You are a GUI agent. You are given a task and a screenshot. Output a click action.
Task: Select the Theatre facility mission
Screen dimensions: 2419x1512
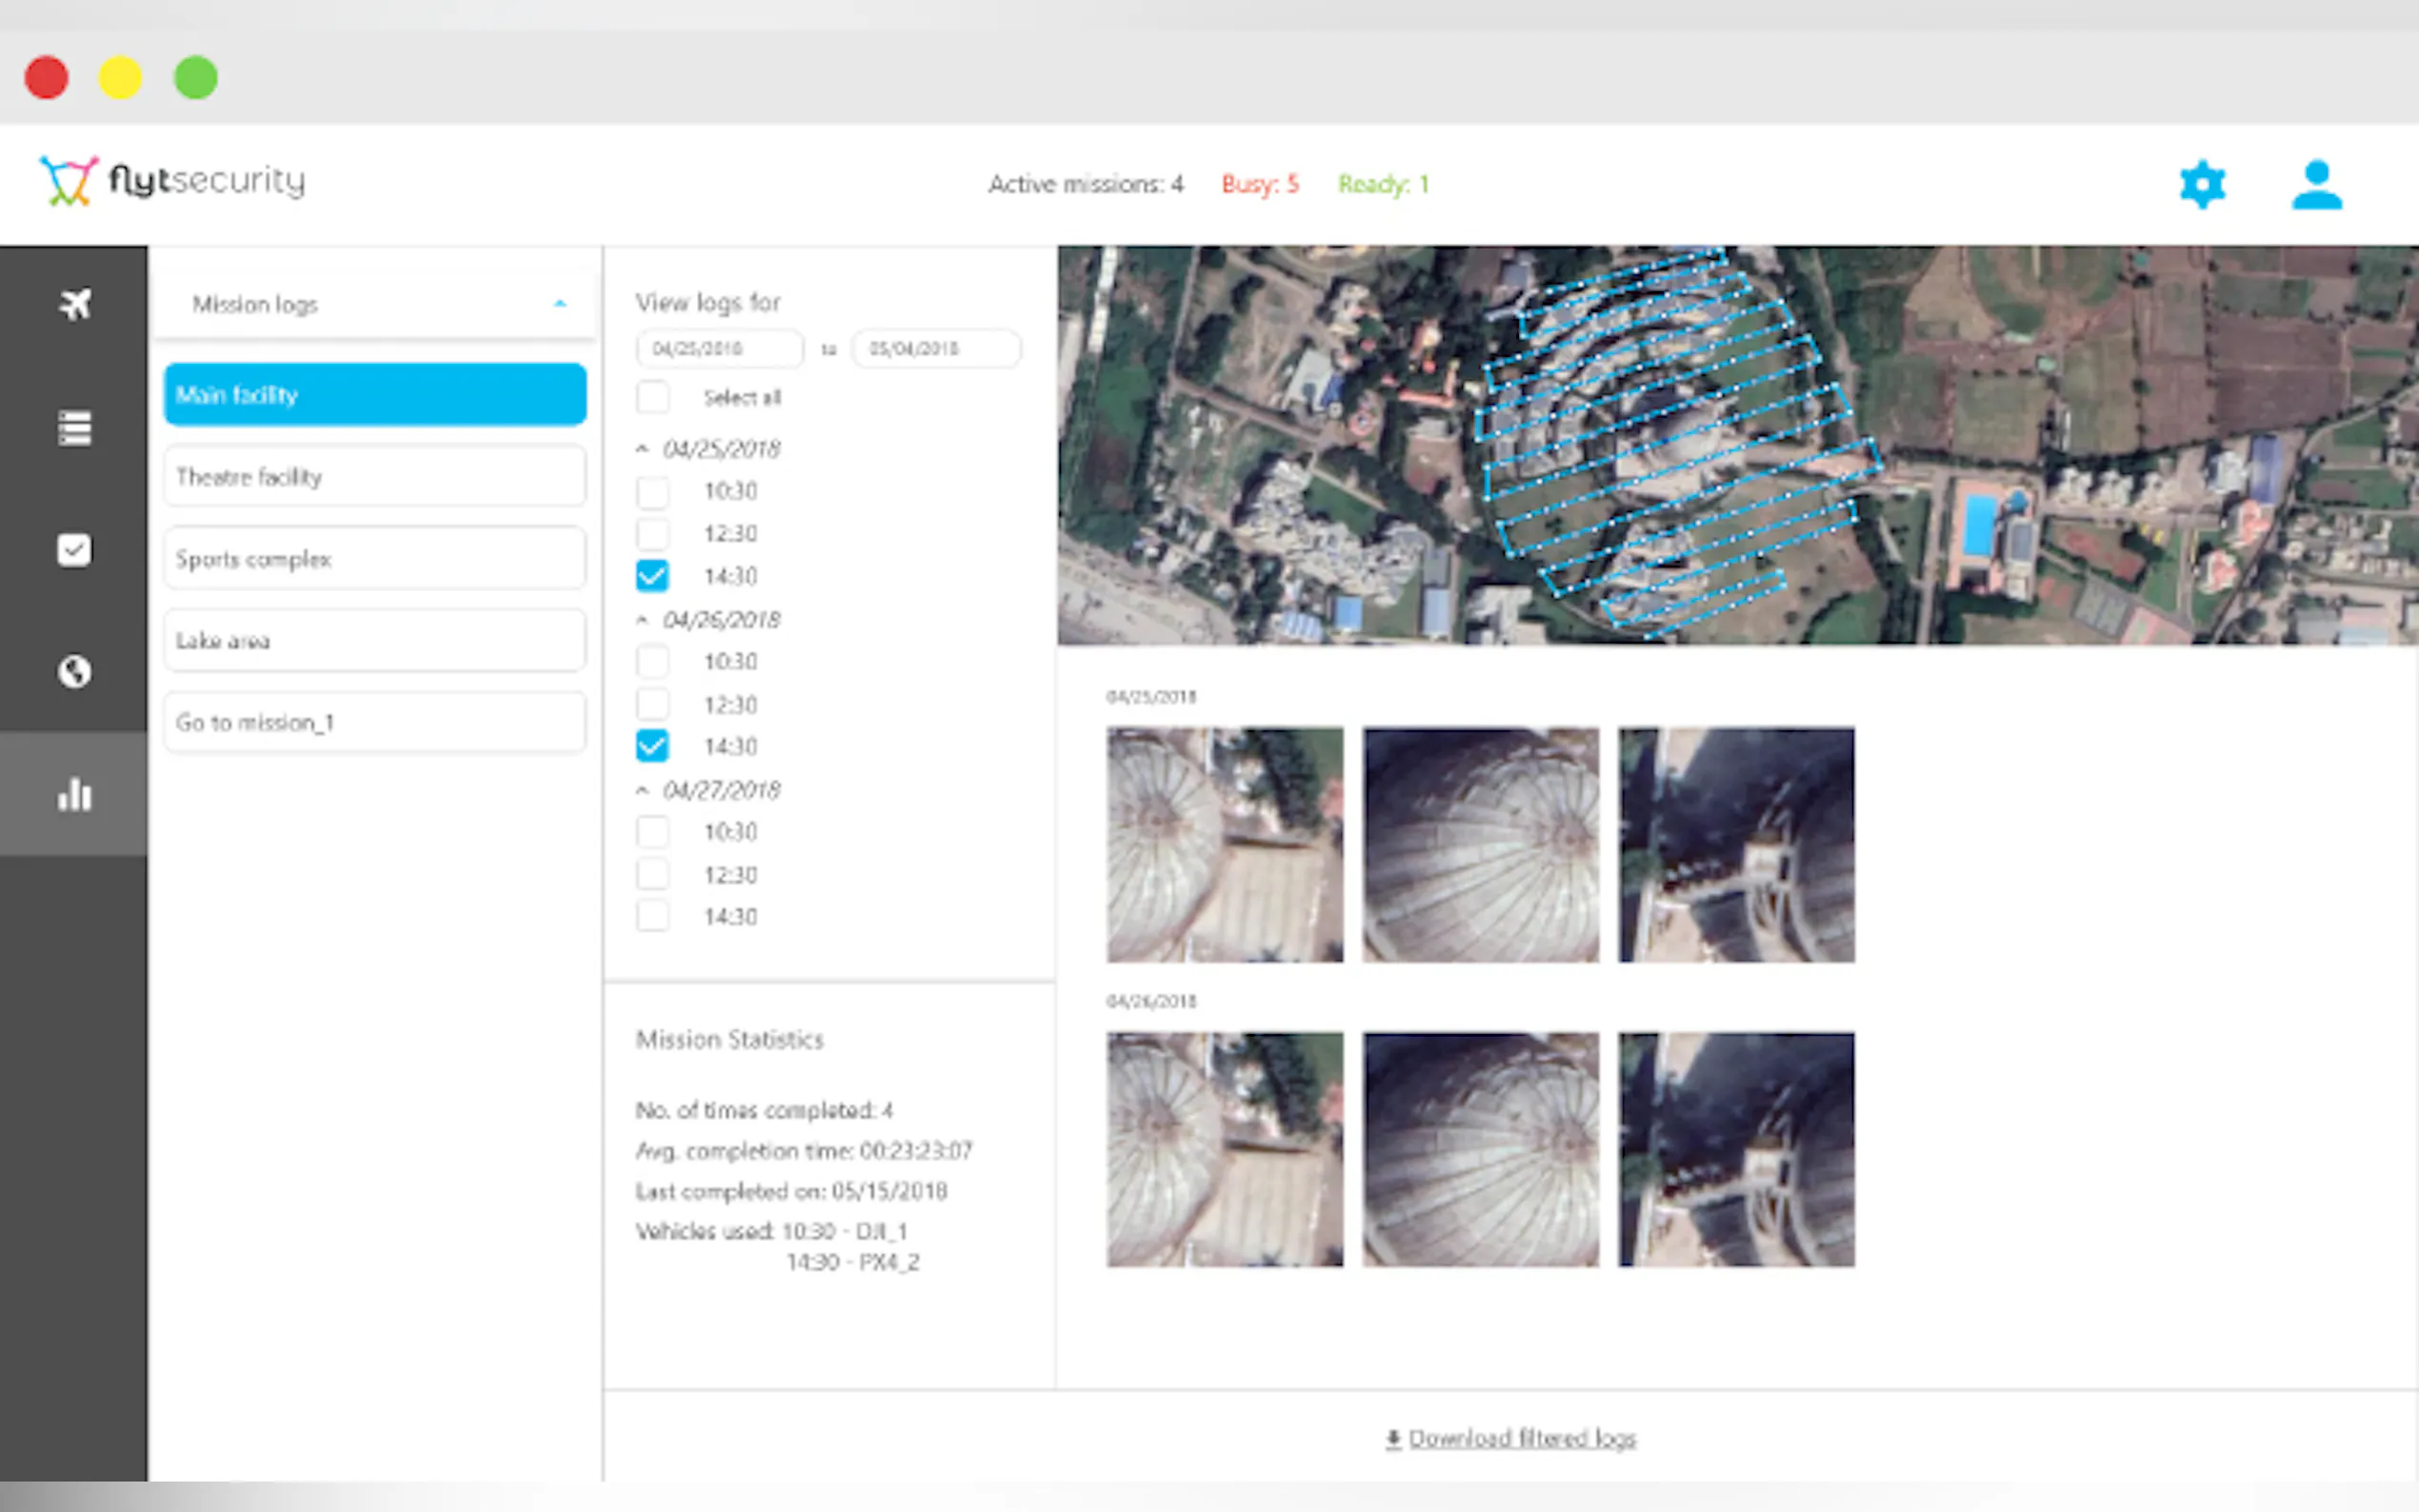tap(374, 477)
